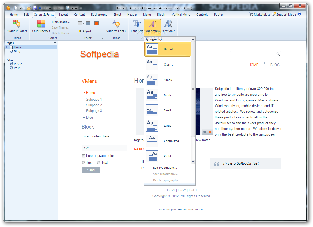Click Subpage 3 in the VMenu

pyautogui.click(x=94, y=111)
